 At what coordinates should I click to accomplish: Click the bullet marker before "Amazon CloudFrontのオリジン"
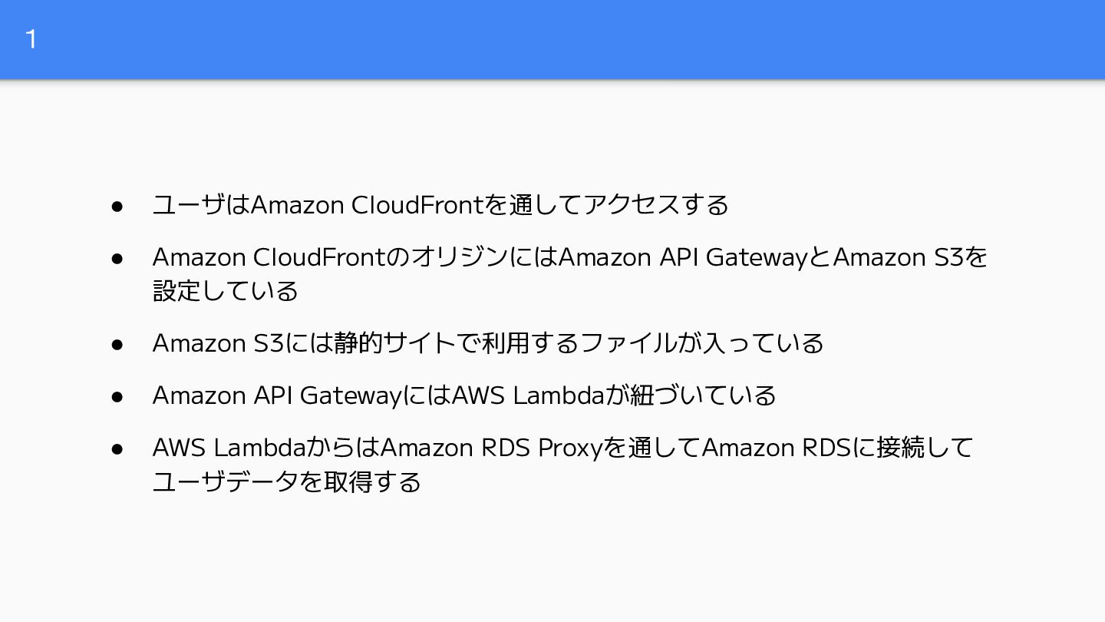pyautogui.click(x=117, y=258)
